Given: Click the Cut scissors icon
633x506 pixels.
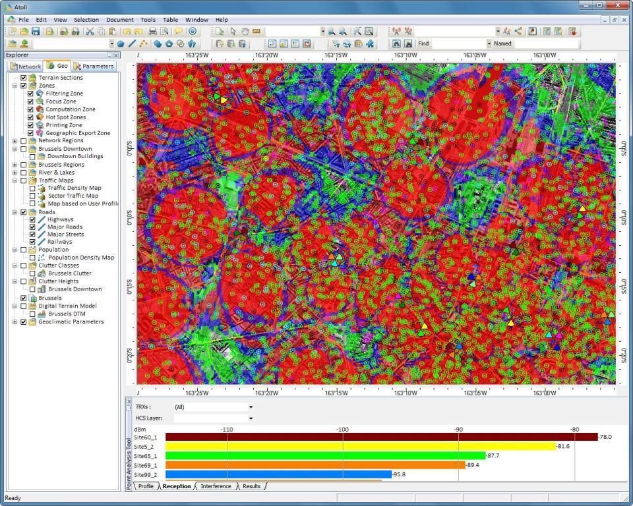Looking at the screenshot, I should [x=90, y=31].
